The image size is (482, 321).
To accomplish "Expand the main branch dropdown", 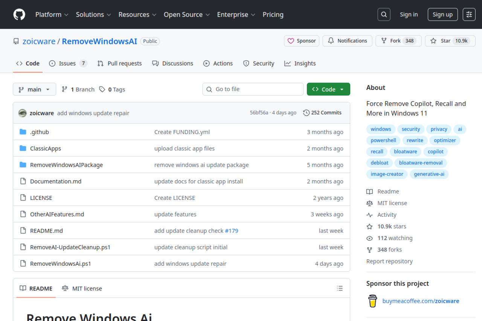I will tap(34, 90).
